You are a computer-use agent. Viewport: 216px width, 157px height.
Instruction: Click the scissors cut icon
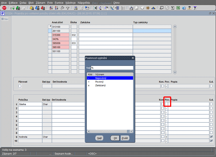tap(95, 8)
